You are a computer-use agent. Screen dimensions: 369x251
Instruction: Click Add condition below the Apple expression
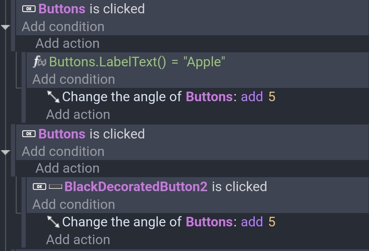(x=74, y=79)
